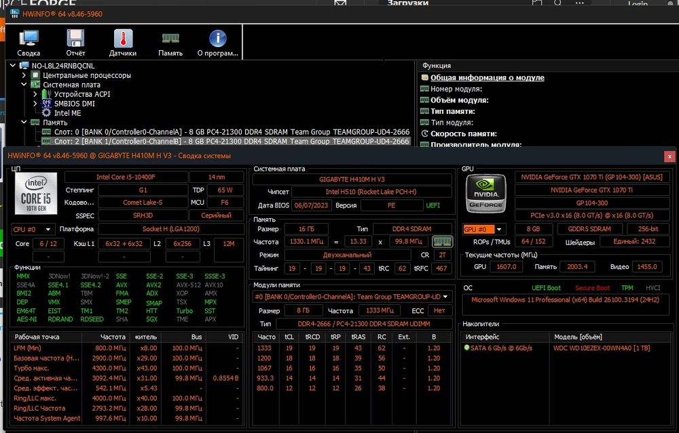Open the memory module selector dropdown

click(x=352, y=297)
